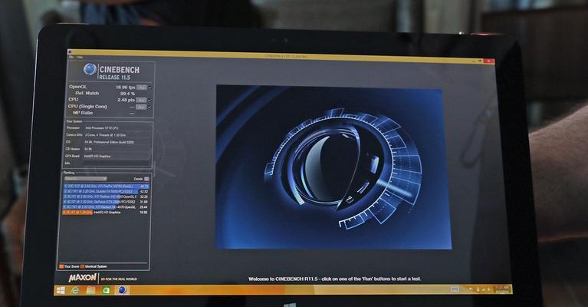Toggle the OpenGL test checkbox
The image size is (588, 307).
coord(150,87)
